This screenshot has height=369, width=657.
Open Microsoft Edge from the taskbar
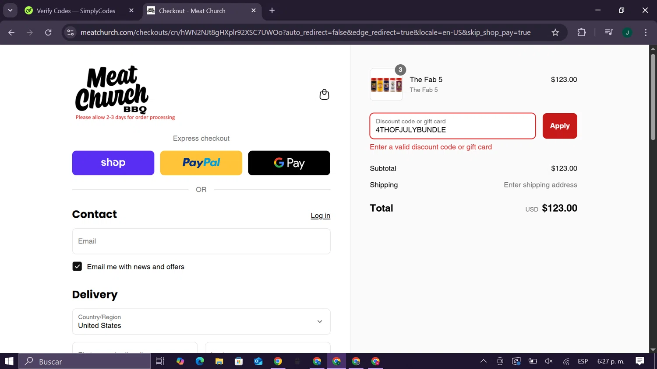click(x=200, y=361)
